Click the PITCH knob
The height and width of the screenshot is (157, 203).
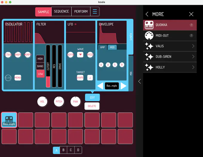pos(59,102)
